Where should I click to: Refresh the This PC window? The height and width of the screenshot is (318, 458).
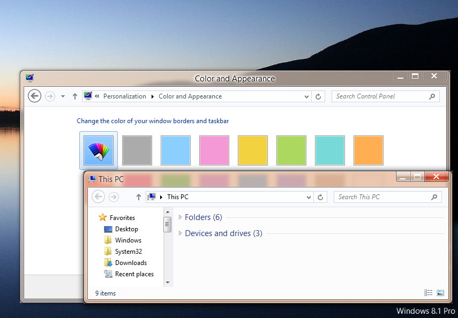(320, 197)
